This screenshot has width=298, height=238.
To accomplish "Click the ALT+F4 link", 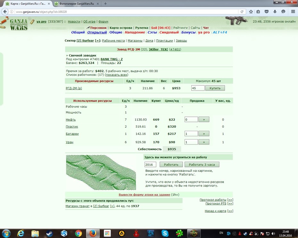I will 220,32.
